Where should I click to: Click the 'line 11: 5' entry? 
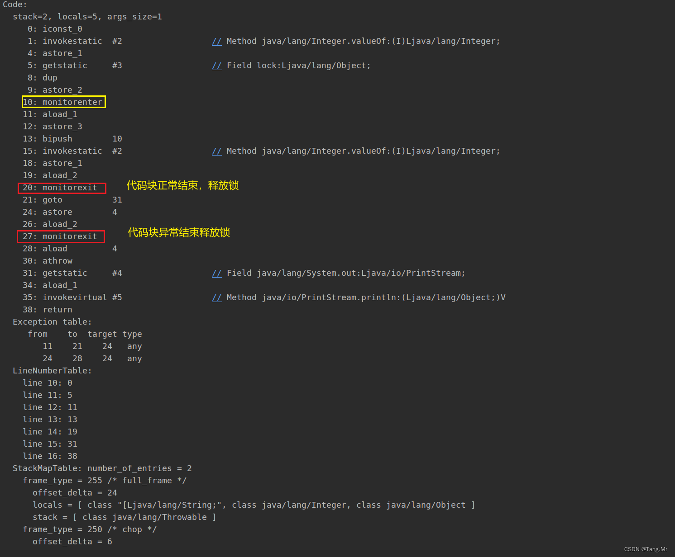coord(48,395)
